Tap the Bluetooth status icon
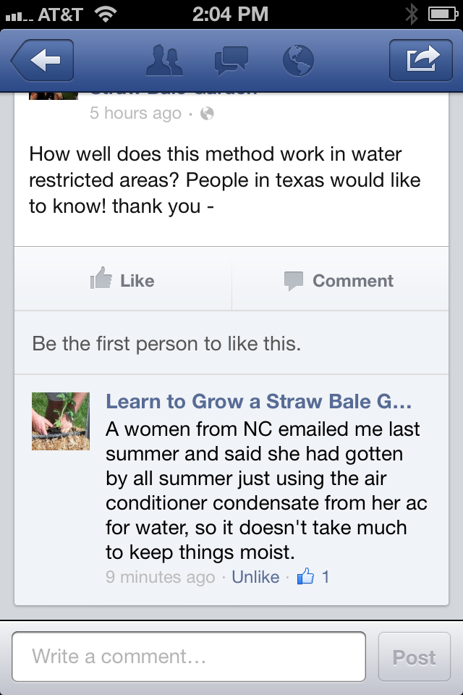The image size is (463, 695). pyautogui.click(x=412, y=14)
